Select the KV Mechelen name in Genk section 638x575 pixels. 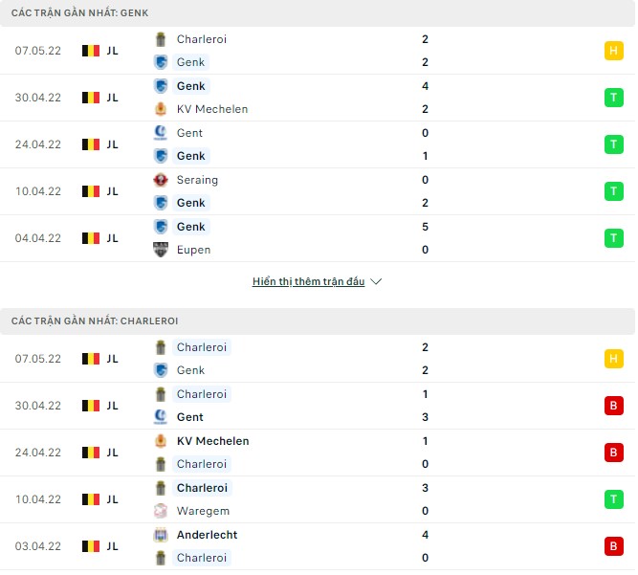(211, 109)
